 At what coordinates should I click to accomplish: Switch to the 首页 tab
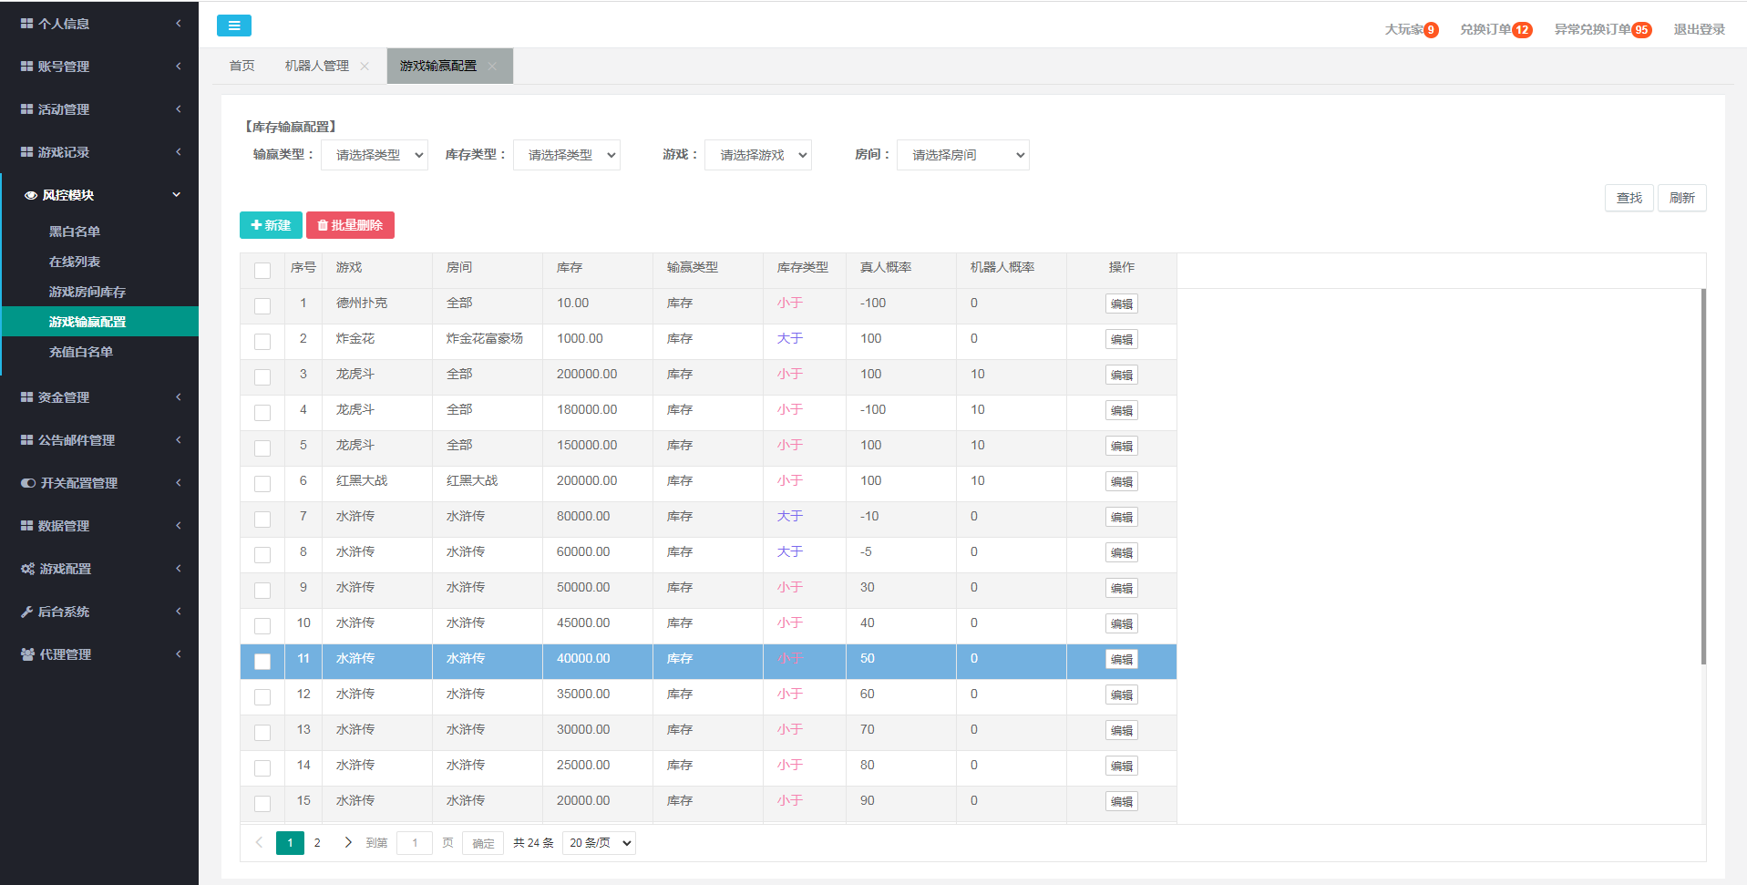pyautogui.click(x=241, y=66)
